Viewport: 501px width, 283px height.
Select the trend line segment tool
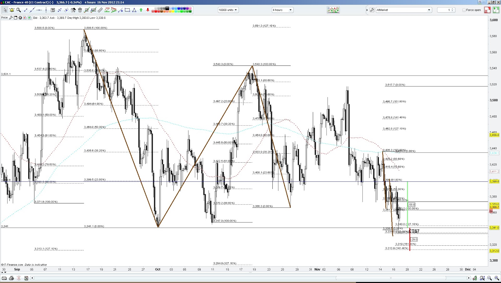coord(26,10)
